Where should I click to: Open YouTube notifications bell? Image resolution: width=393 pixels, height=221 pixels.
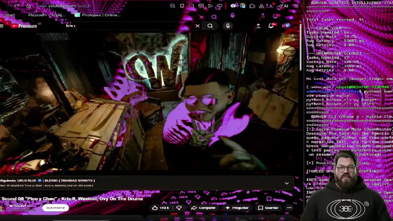click(x=271, y=26)
